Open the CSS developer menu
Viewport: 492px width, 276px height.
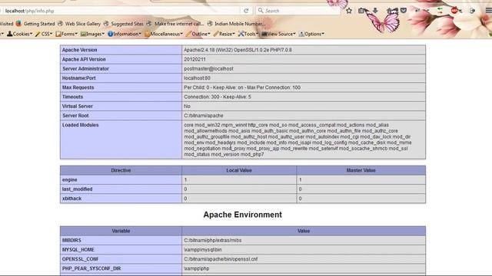[44, 34]
